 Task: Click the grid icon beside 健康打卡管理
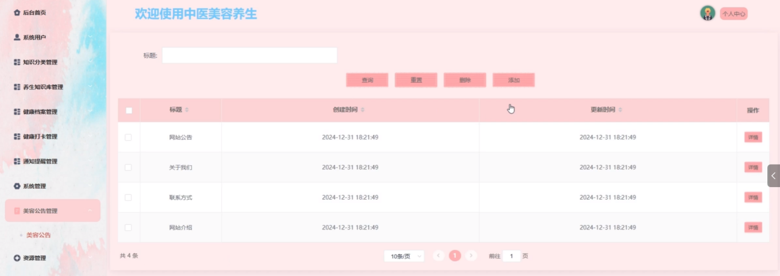coord(17,136)
